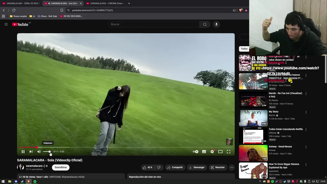This screenshot has width=327, height=184.
Task: Open Todos Están Cancelando Netflix thumbnail
Action: click(x=253, y=136)
